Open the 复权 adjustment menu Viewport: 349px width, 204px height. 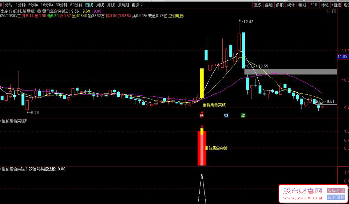[x=258, y=5]
